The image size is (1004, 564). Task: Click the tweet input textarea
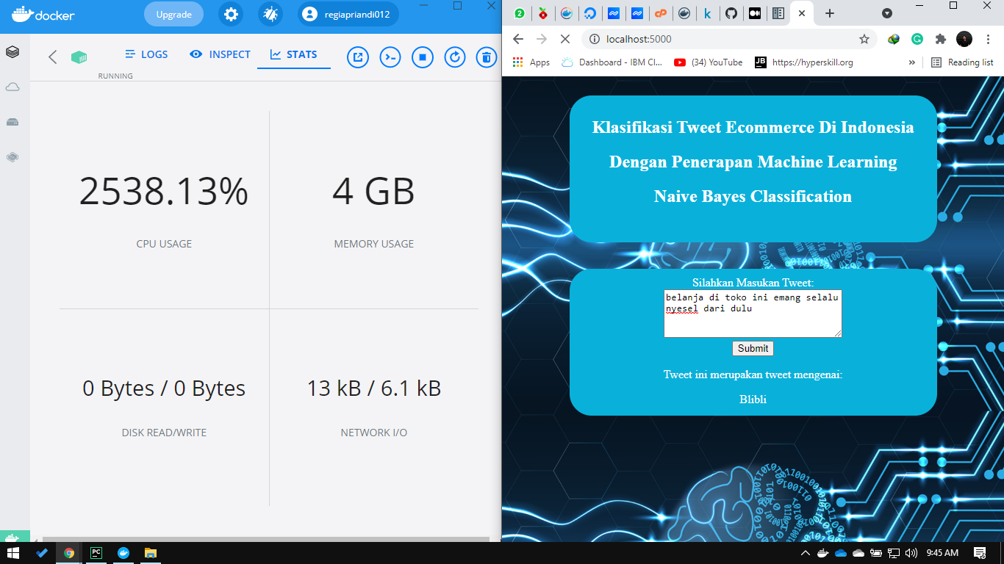pos(753,314)
